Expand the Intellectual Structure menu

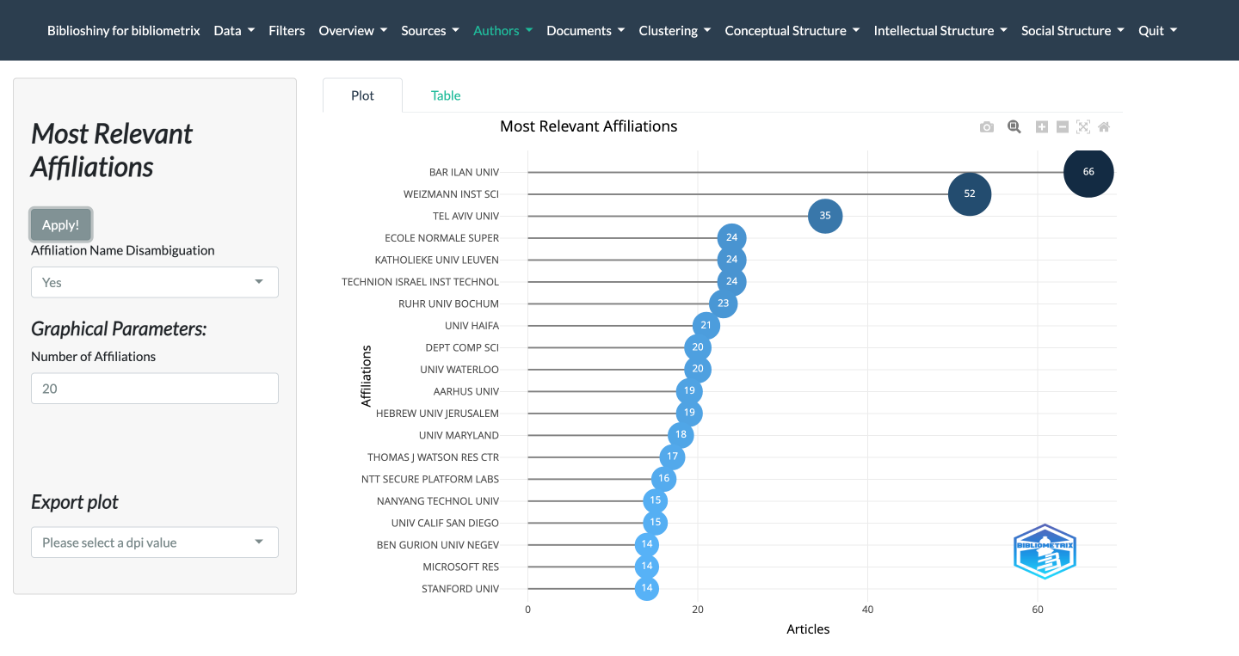click(x=940, y=30)
